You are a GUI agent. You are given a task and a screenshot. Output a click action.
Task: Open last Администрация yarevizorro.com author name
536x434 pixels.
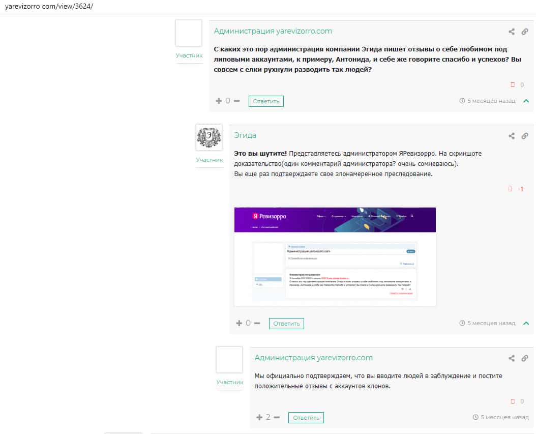click(x=313, y=358)
